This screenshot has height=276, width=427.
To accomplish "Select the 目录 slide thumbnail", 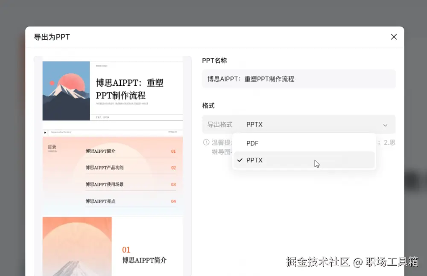I will pyautogui.click(x=112, y=173).
